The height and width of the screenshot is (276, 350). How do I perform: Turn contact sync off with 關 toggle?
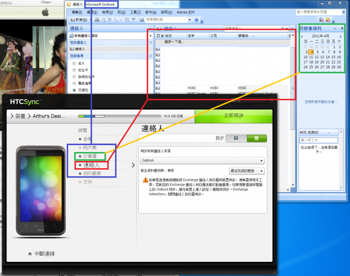coord(236,139)
